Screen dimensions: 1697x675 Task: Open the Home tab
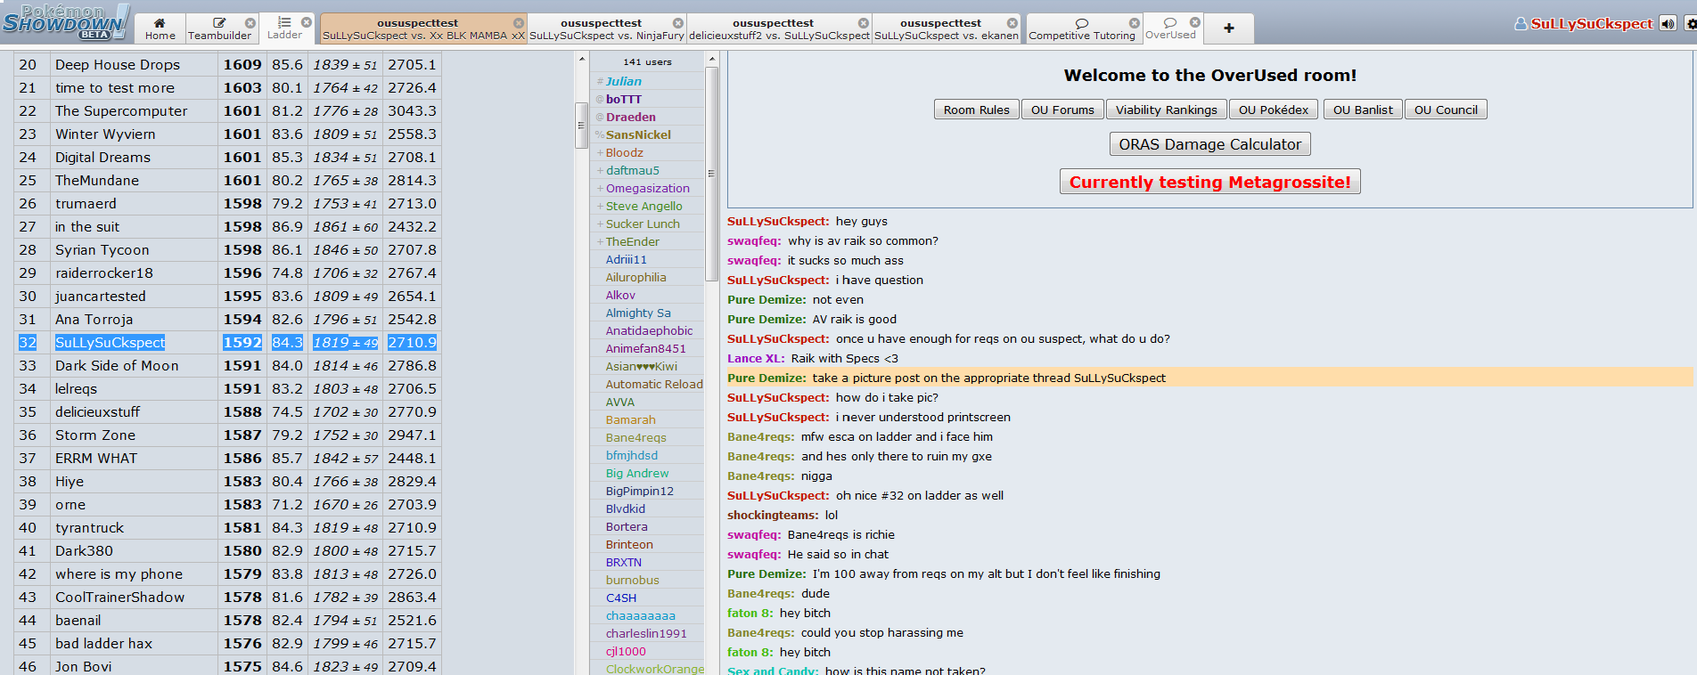click(x=160, y=28)
